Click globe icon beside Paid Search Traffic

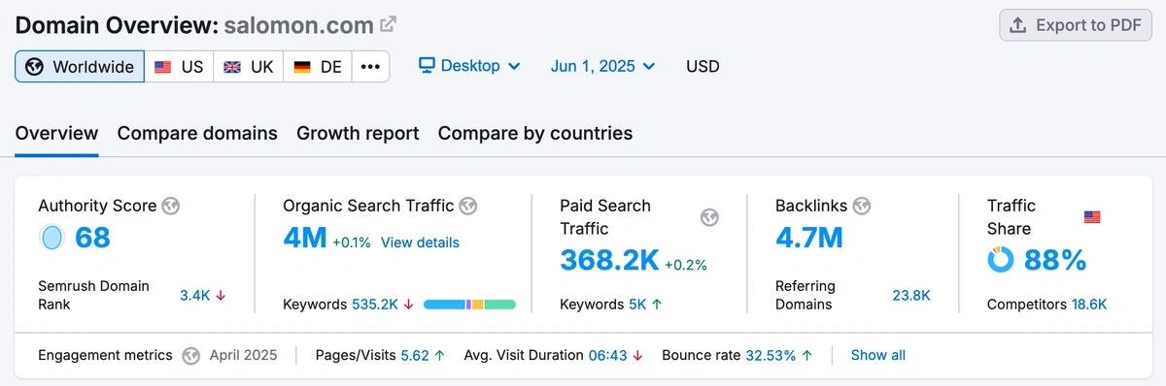pos(710,217)
